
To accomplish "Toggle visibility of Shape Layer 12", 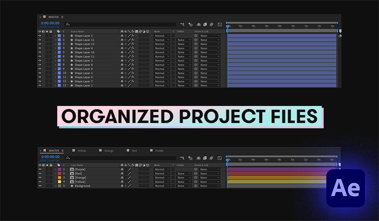I will 40,39.
